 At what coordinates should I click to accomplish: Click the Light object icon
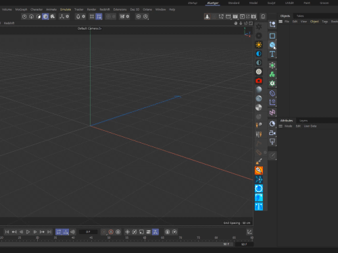click(272, 142)
